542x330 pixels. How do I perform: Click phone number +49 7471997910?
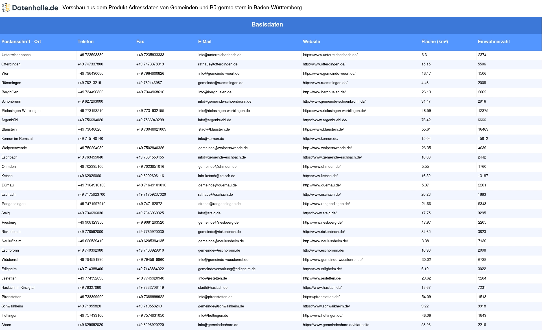pyautogui.click(x=92, y=204)
